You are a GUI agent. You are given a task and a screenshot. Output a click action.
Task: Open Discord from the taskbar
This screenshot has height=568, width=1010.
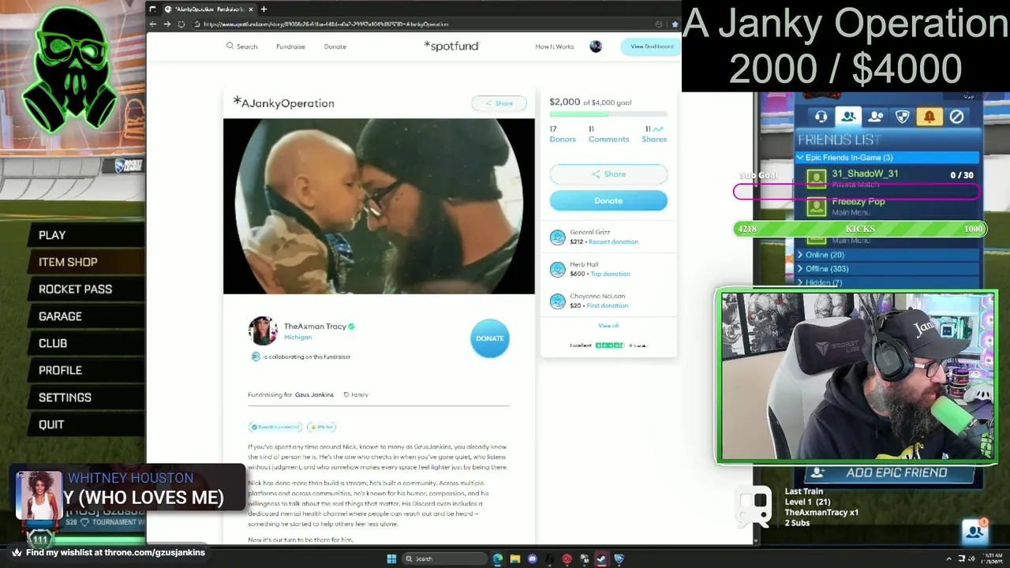(533, 559)
